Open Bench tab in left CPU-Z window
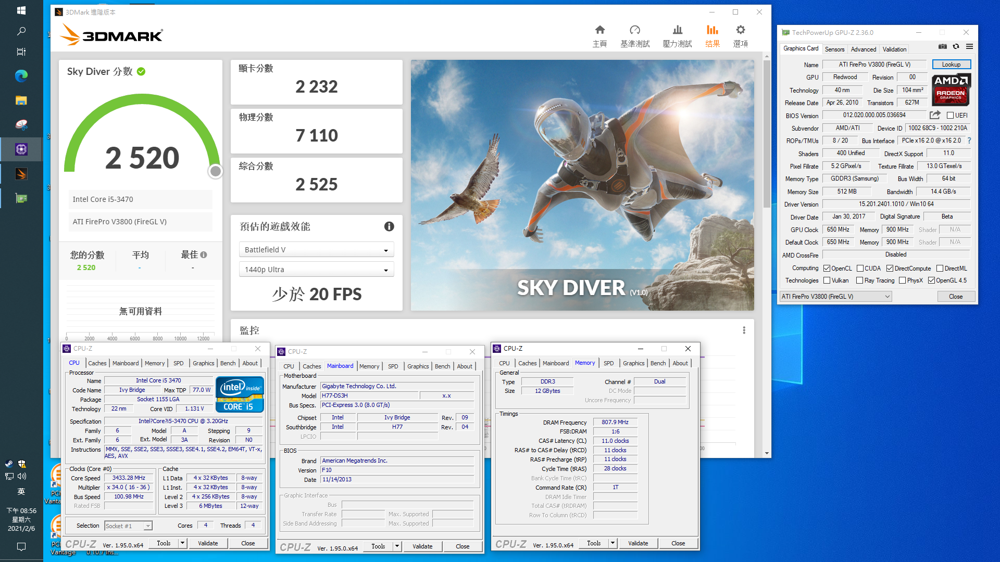Screen dimensions: 1000x562 (x=228, y=363)
